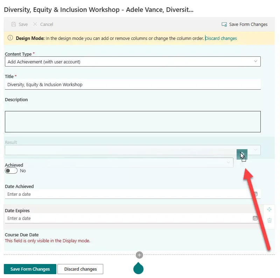The width and height of the screenshot is (280, 278).
Task: Open the Date Achieved calendar picker icon
Action: (x=255, y=194)
